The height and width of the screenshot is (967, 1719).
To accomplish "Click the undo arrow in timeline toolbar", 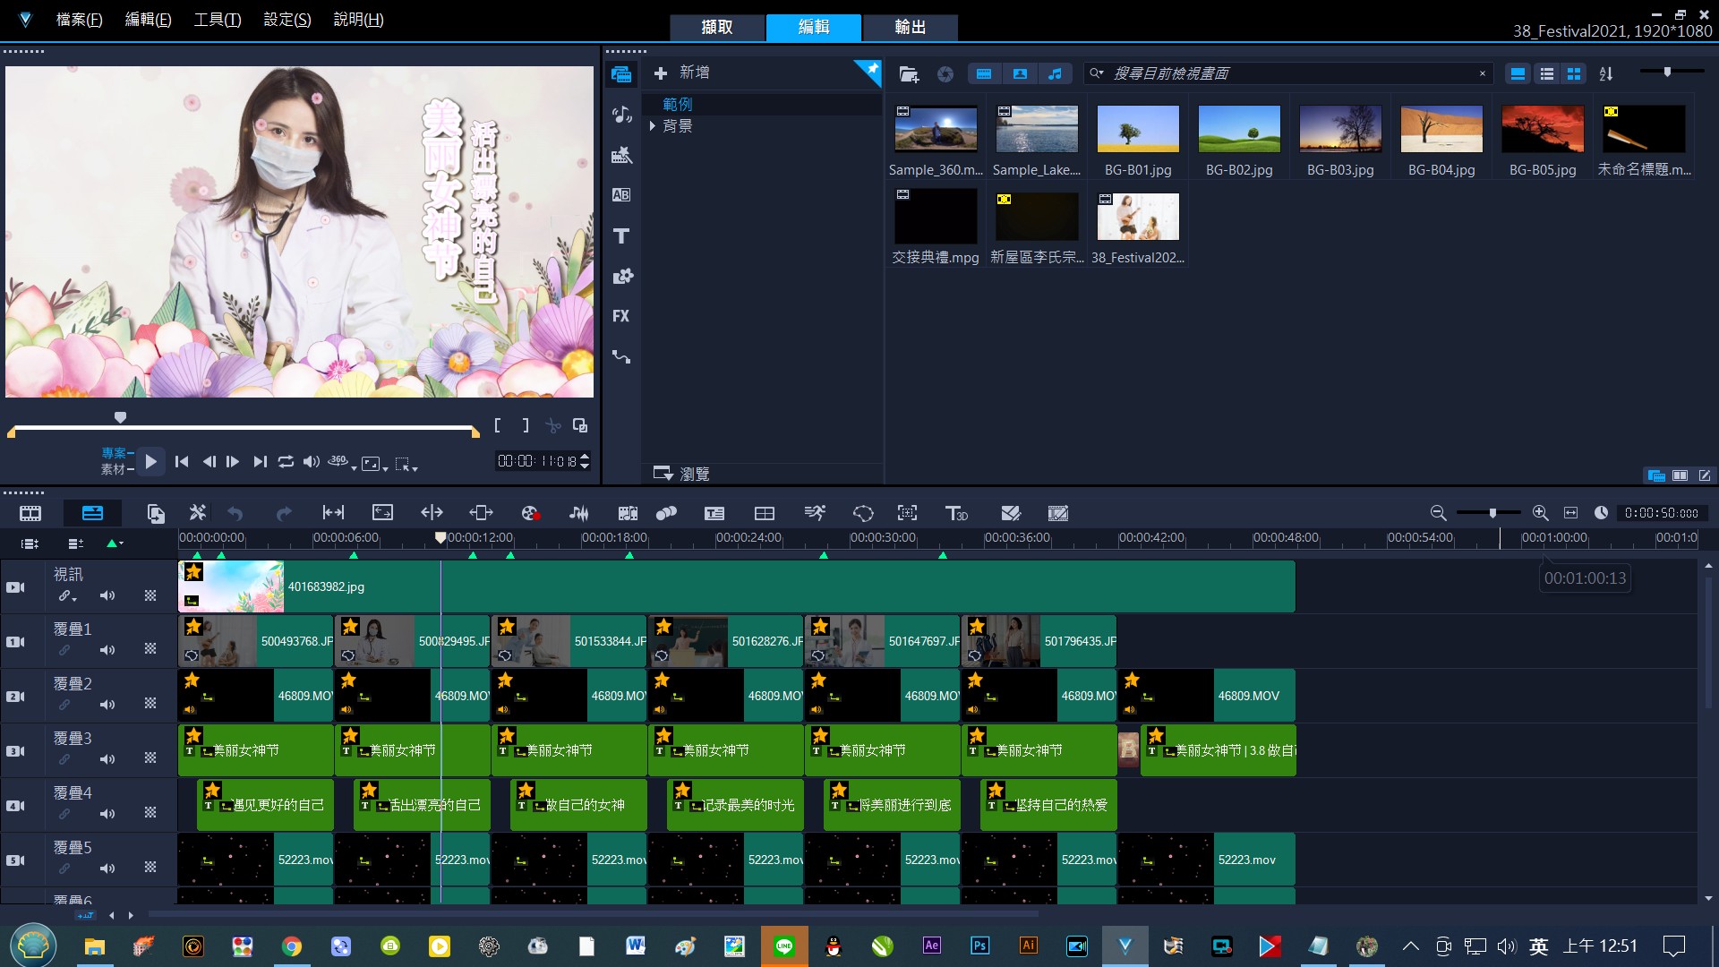I will coord(235,513).
